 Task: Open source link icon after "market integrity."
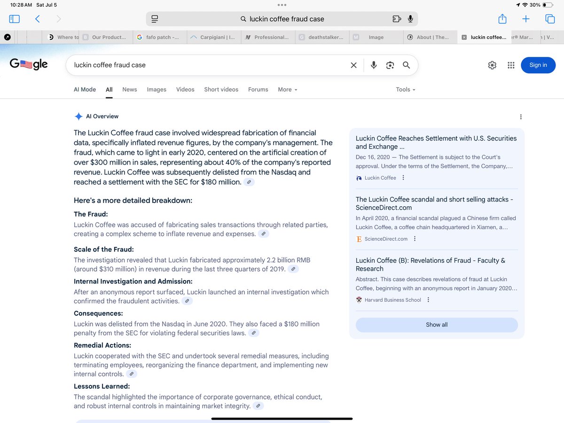pos(258,406)
